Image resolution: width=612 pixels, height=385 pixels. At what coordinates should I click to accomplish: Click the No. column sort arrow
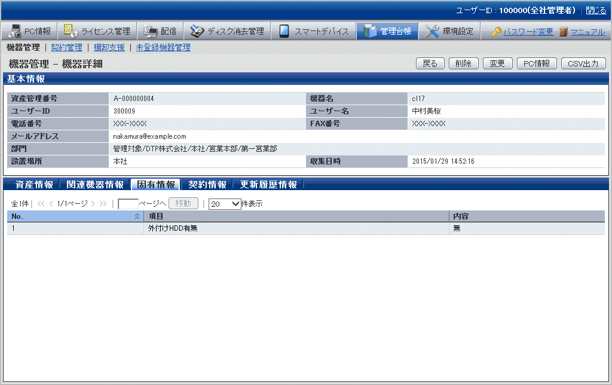click(x=137, y=216)
